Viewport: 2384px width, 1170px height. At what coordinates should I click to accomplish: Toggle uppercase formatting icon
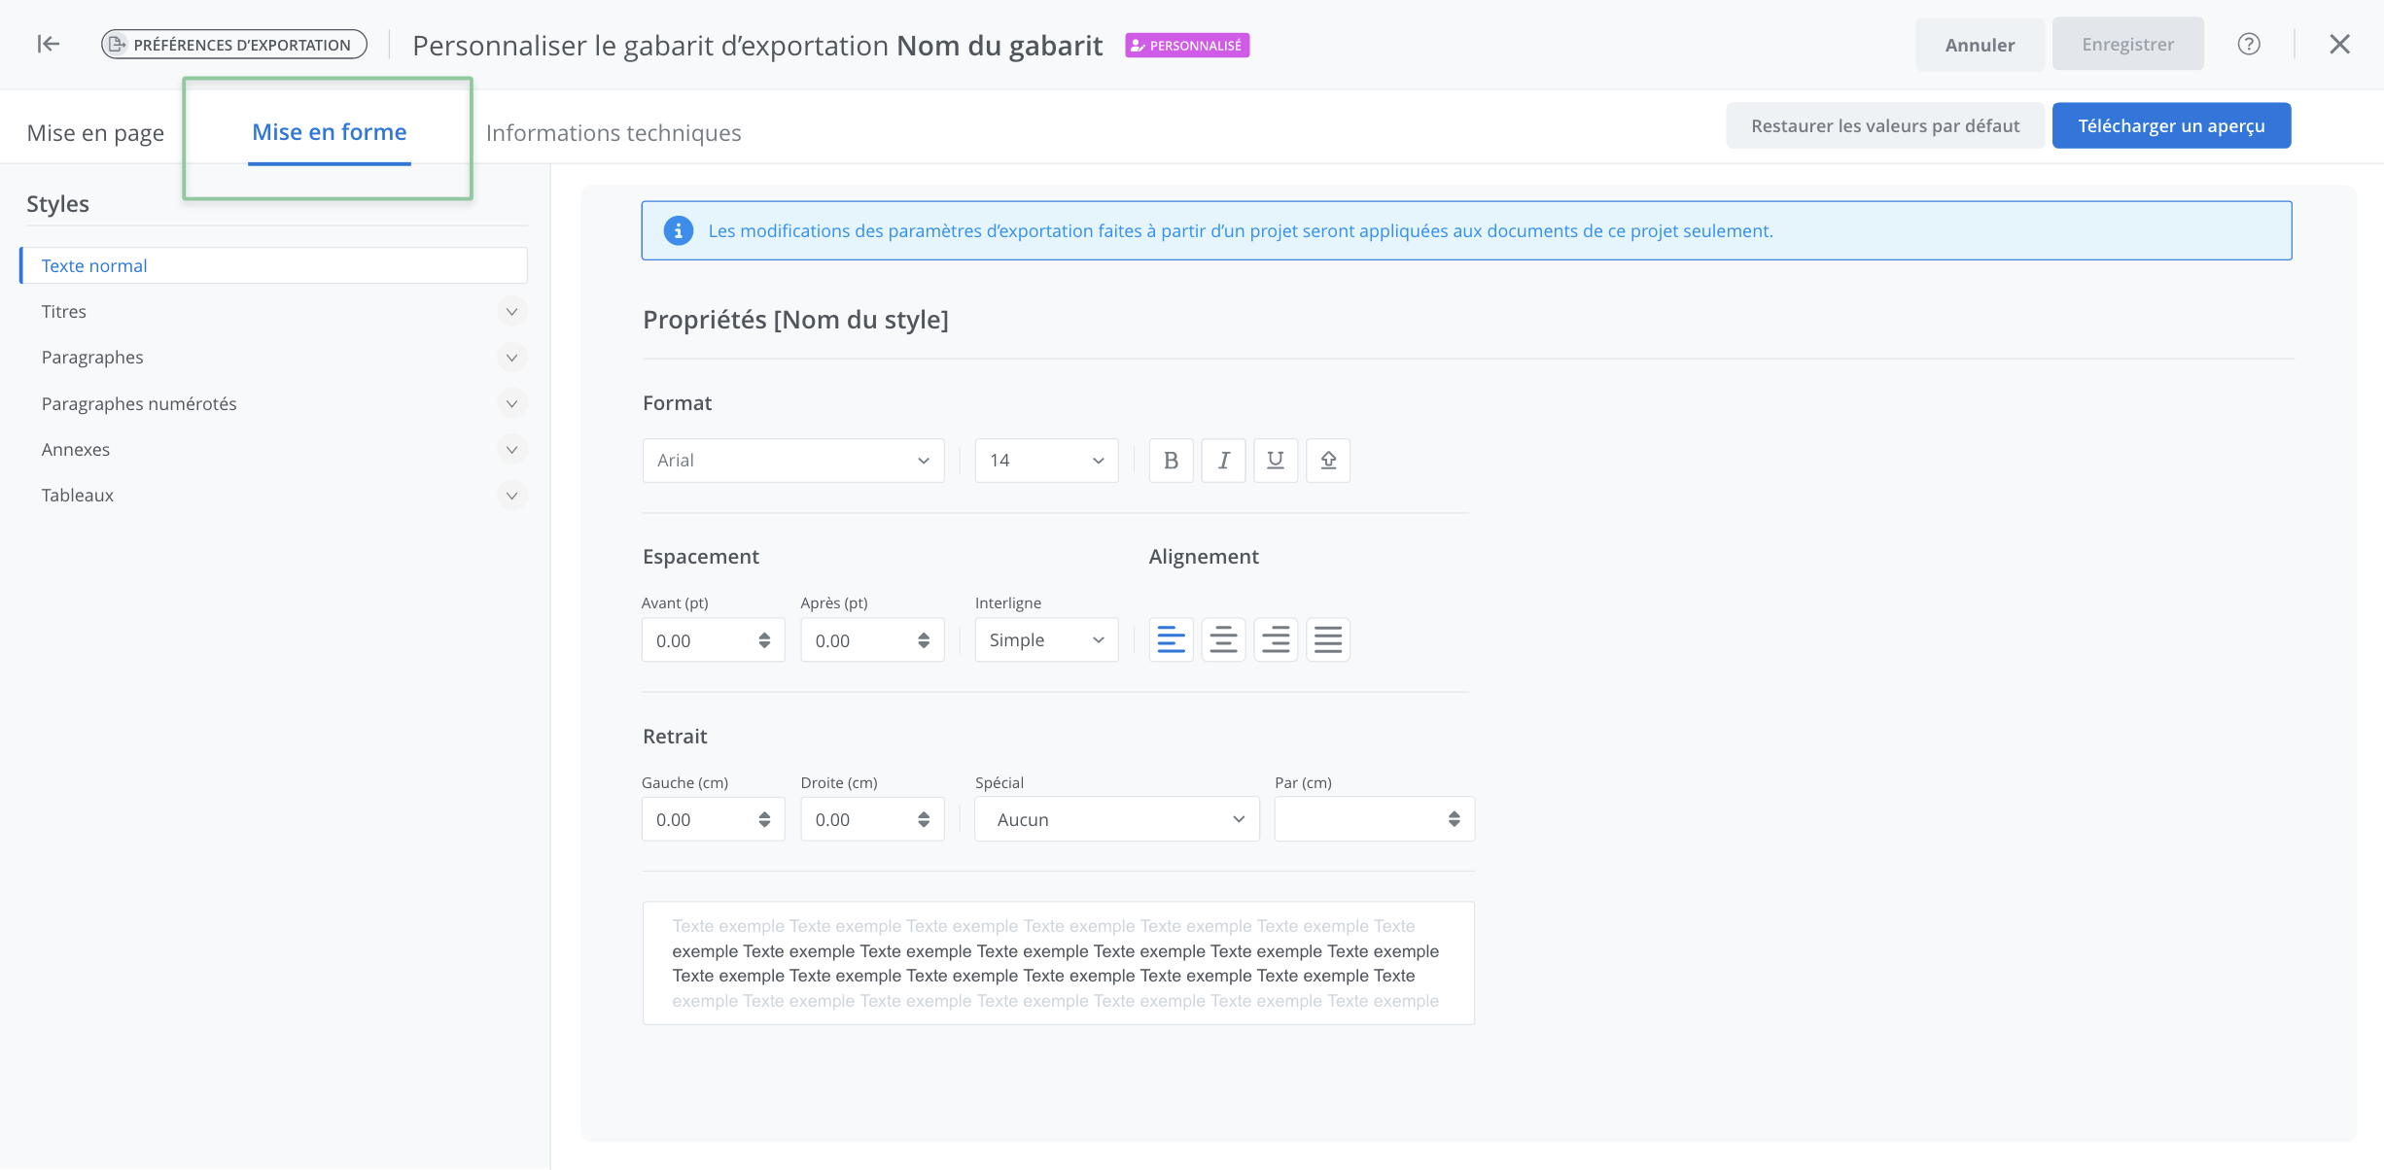[x=1328, y=461]
